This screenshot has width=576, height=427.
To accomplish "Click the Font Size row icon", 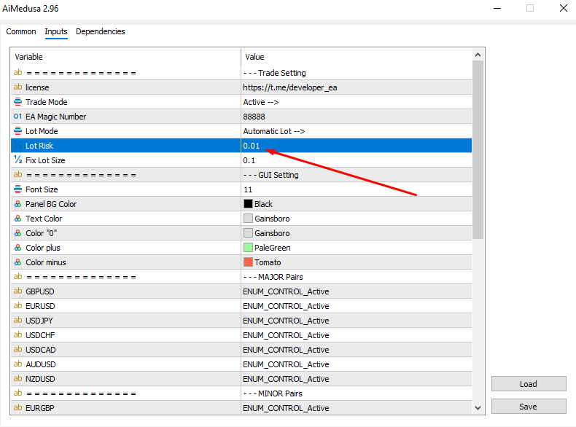I will pyautogui.click(x=18, y=189).
